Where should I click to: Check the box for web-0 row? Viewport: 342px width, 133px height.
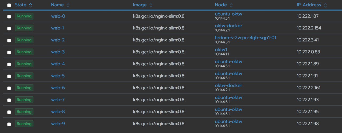(9, 16)
